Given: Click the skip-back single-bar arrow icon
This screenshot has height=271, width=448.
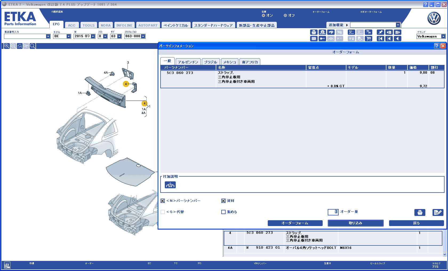Looking at the screenshot, I should (389, 39).
